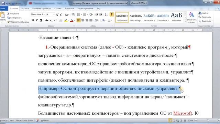Select Format Painter (Формат по образцу)
220x124 pixels.
click(x=18, y=22)
